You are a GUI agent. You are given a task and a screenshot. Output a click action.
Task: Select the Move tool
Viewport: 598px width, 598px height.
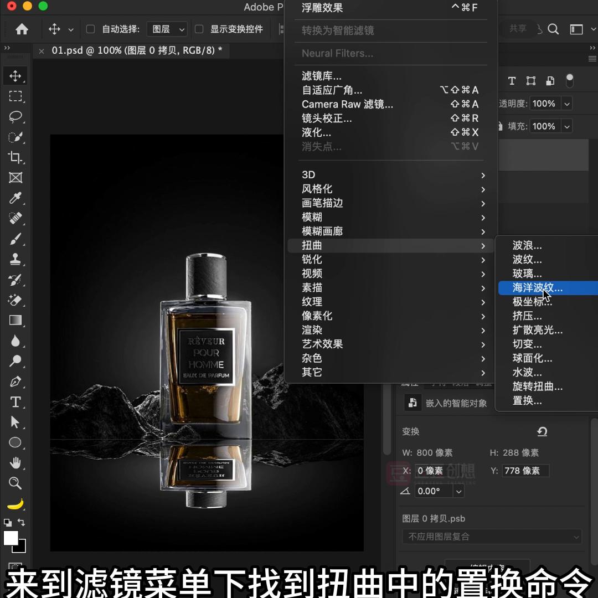click(16, 76)
